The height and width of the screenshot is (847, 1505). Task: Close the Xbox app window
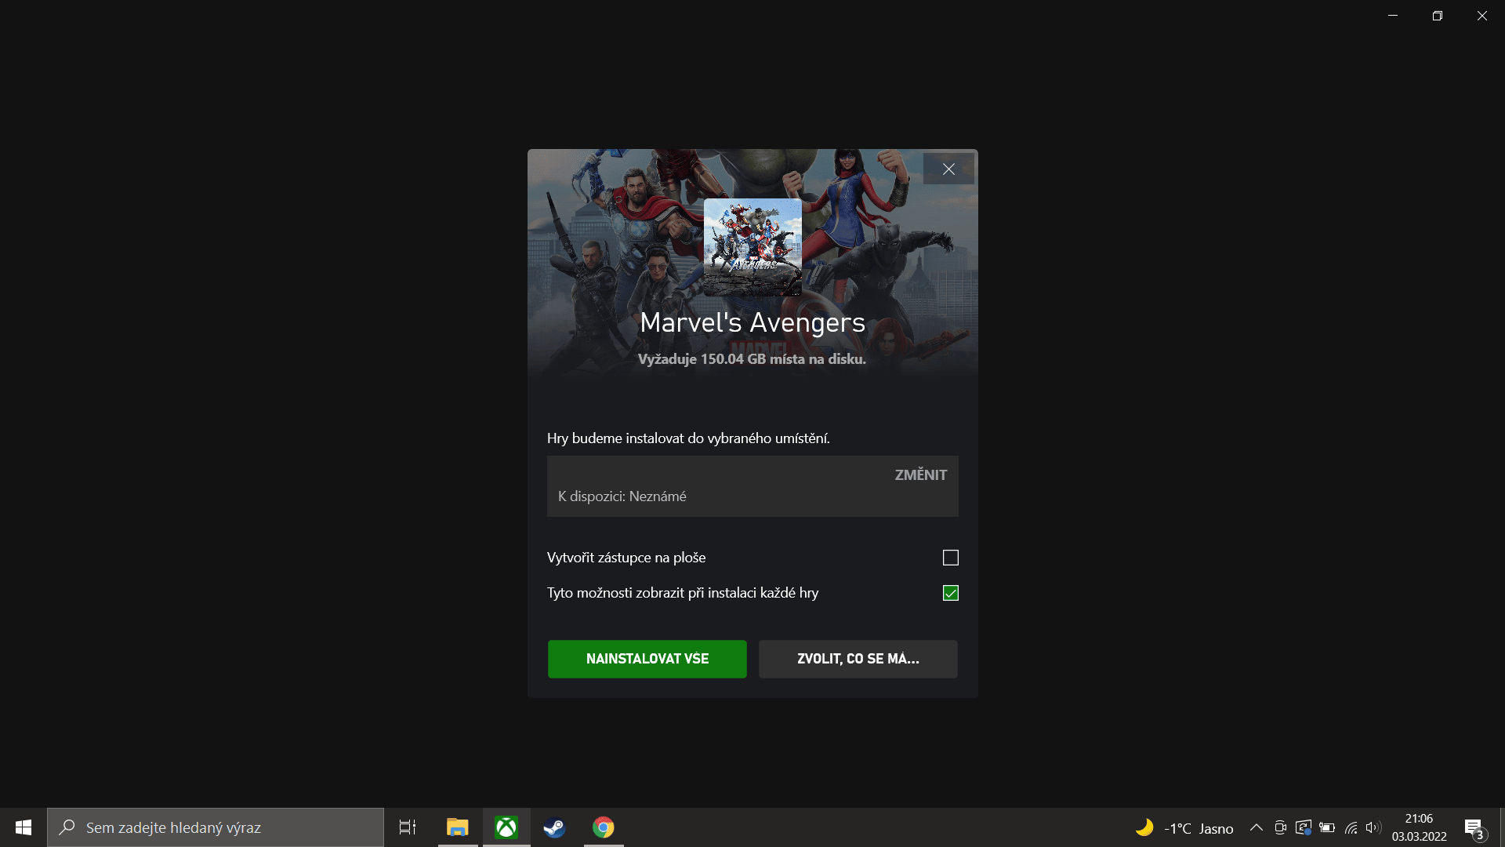(x=1482, y=16)
